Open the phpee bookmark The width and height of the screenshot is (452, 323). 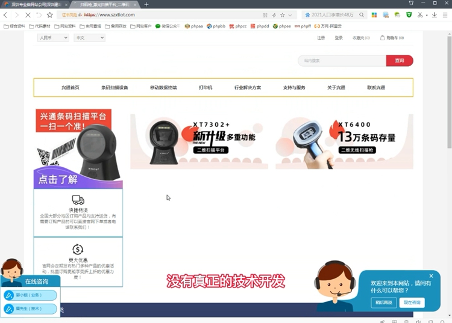click(x=281, y=26)
